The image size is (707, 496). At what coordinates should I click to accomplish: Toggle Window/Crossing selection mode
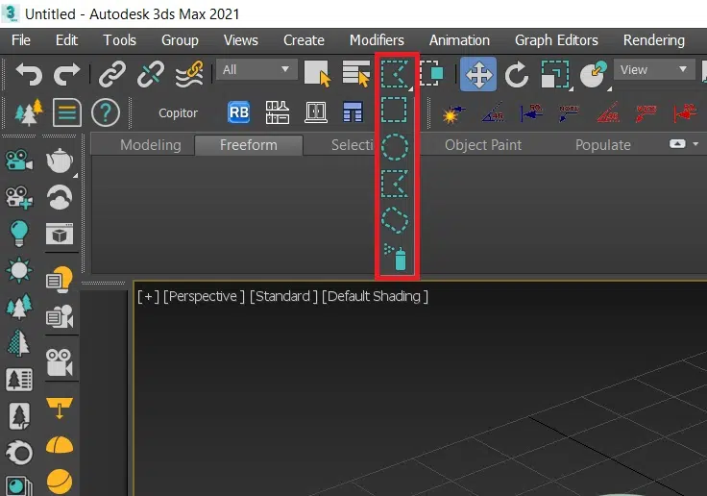(x=433, y=72)
